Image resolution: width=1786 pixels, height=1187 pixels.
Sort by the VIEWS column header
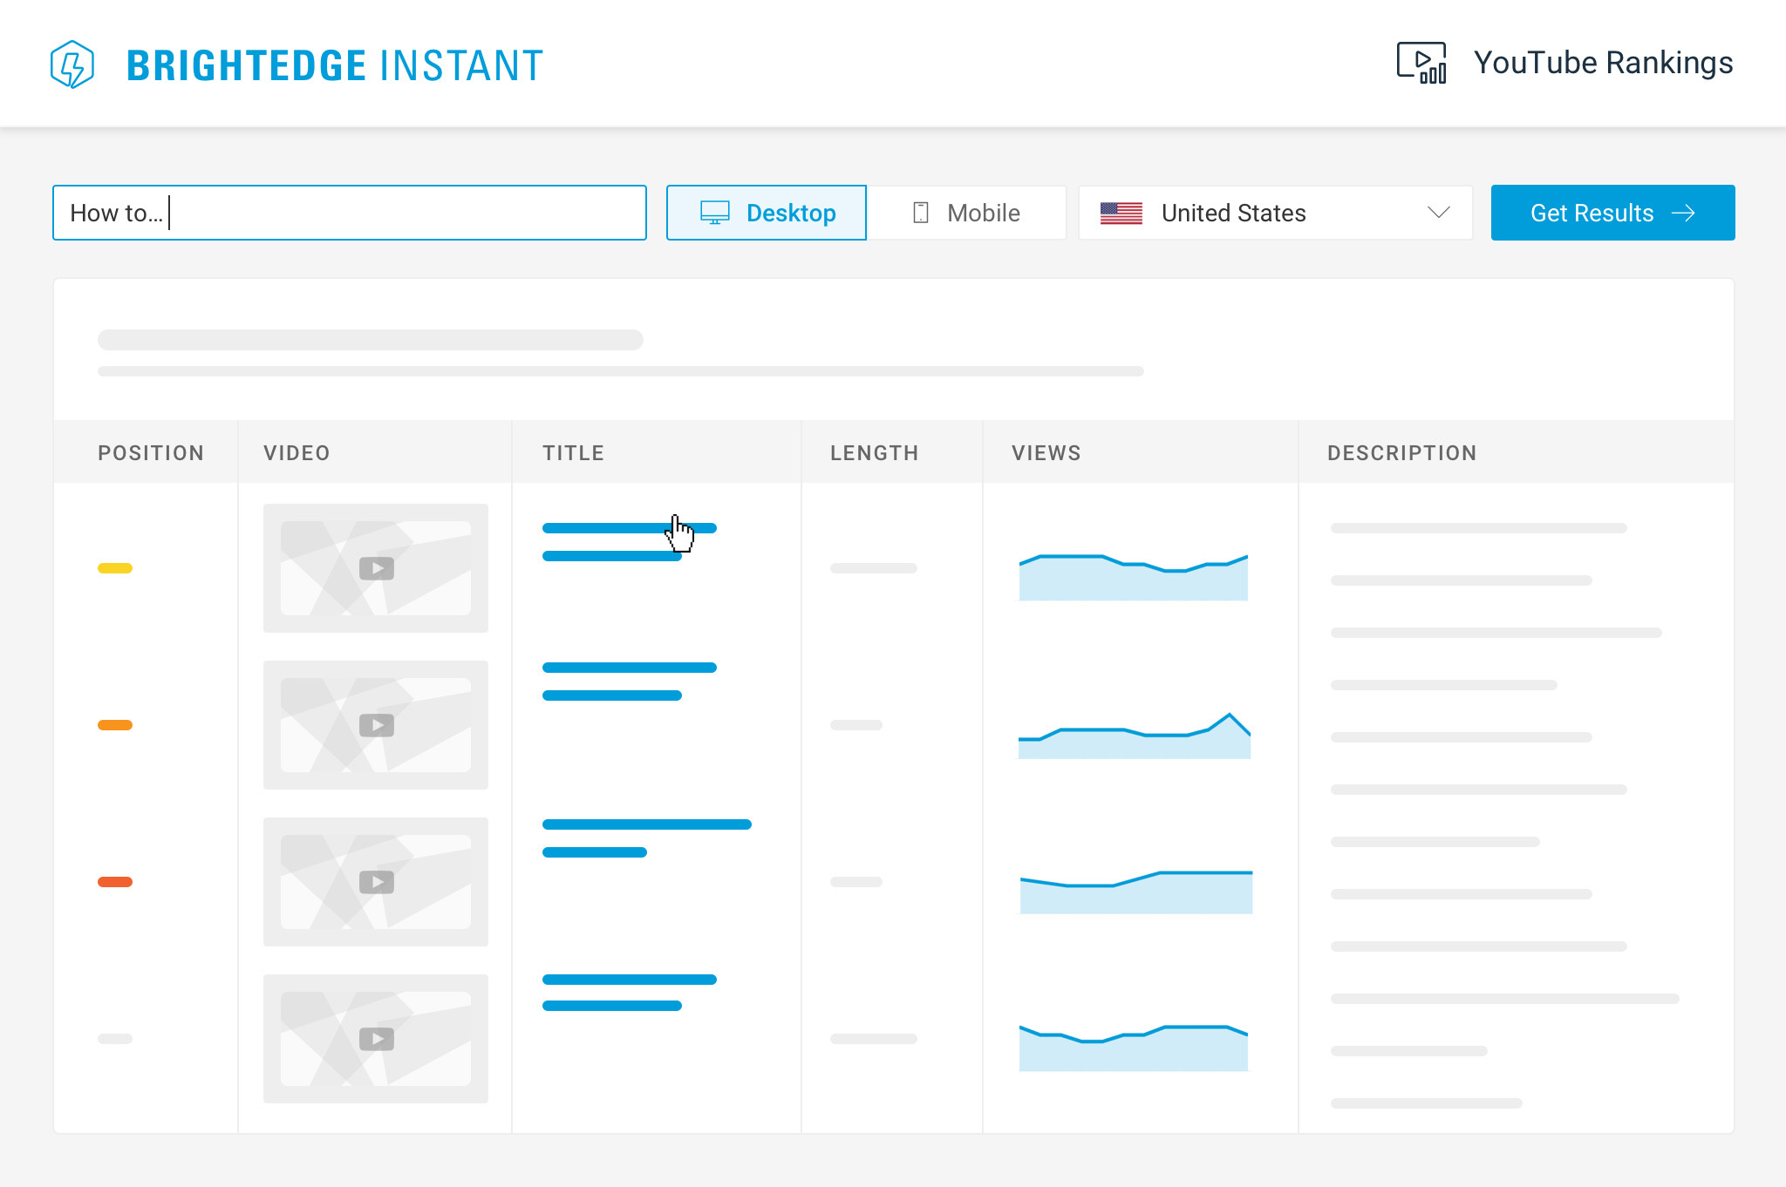pyautogui.click(x=1046, y=452)
